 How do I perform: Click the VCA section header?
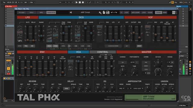point(78,52)
